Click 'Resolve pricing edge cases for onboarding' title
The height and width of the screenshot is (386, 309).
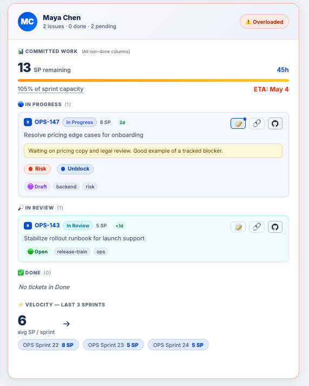pyautogui.click(x=84, y=135)
